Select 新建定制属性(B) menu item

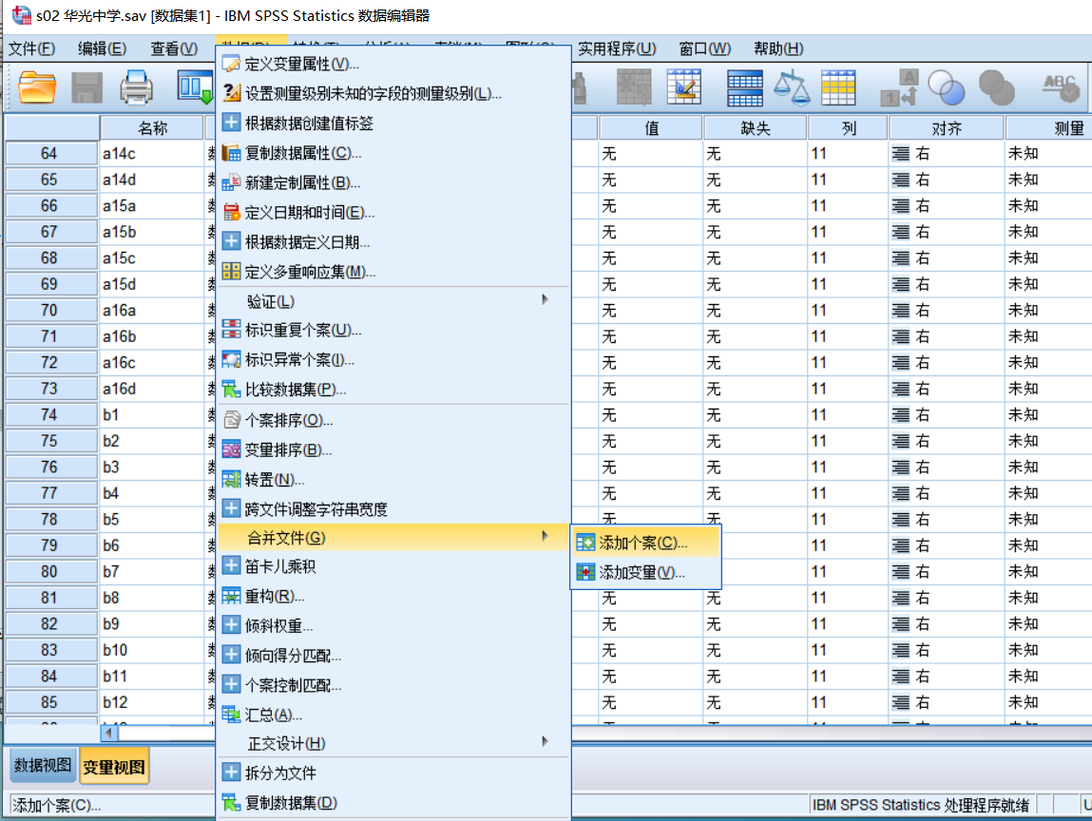pyautogui.click(x=393, y=182)
